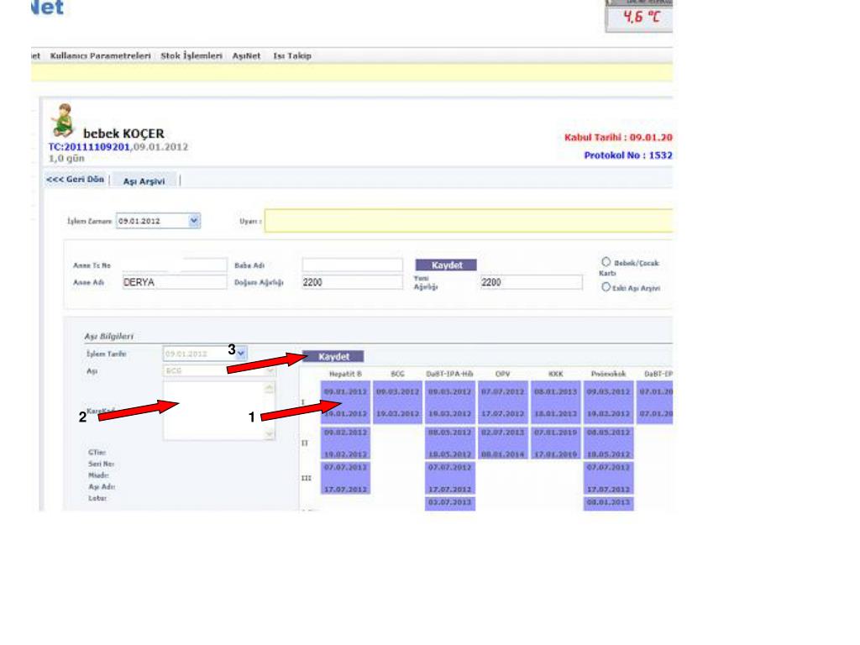Focus the Anne Tc No input
Viewport: 860px width, 645px height.
[175, 265]
